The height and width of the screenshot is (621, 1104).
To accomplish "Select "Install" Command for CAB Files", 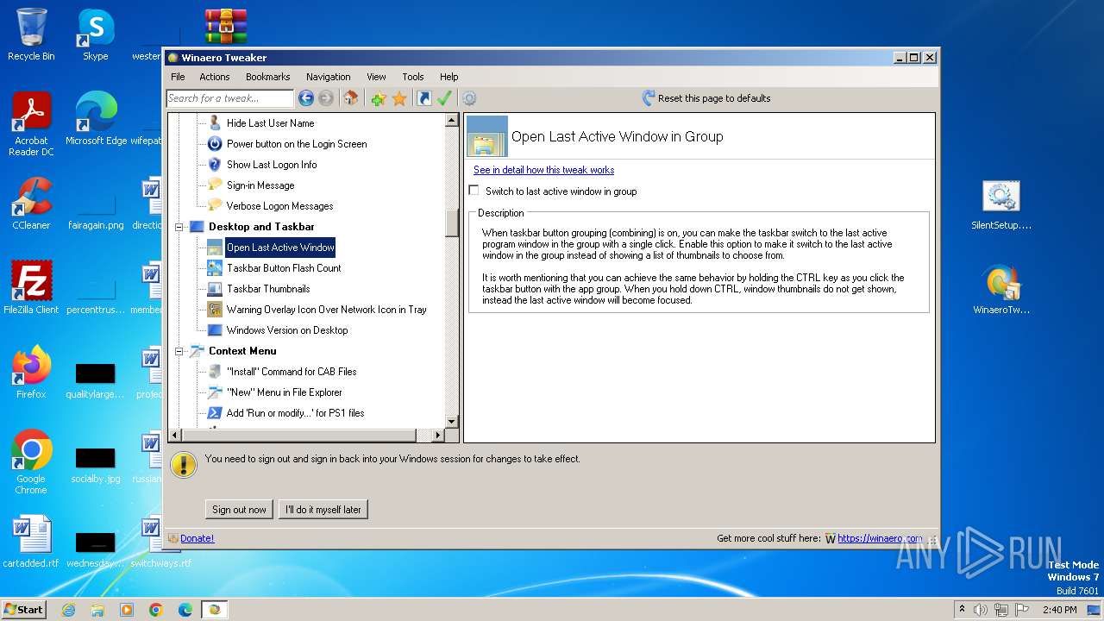I will pos(292,372).
